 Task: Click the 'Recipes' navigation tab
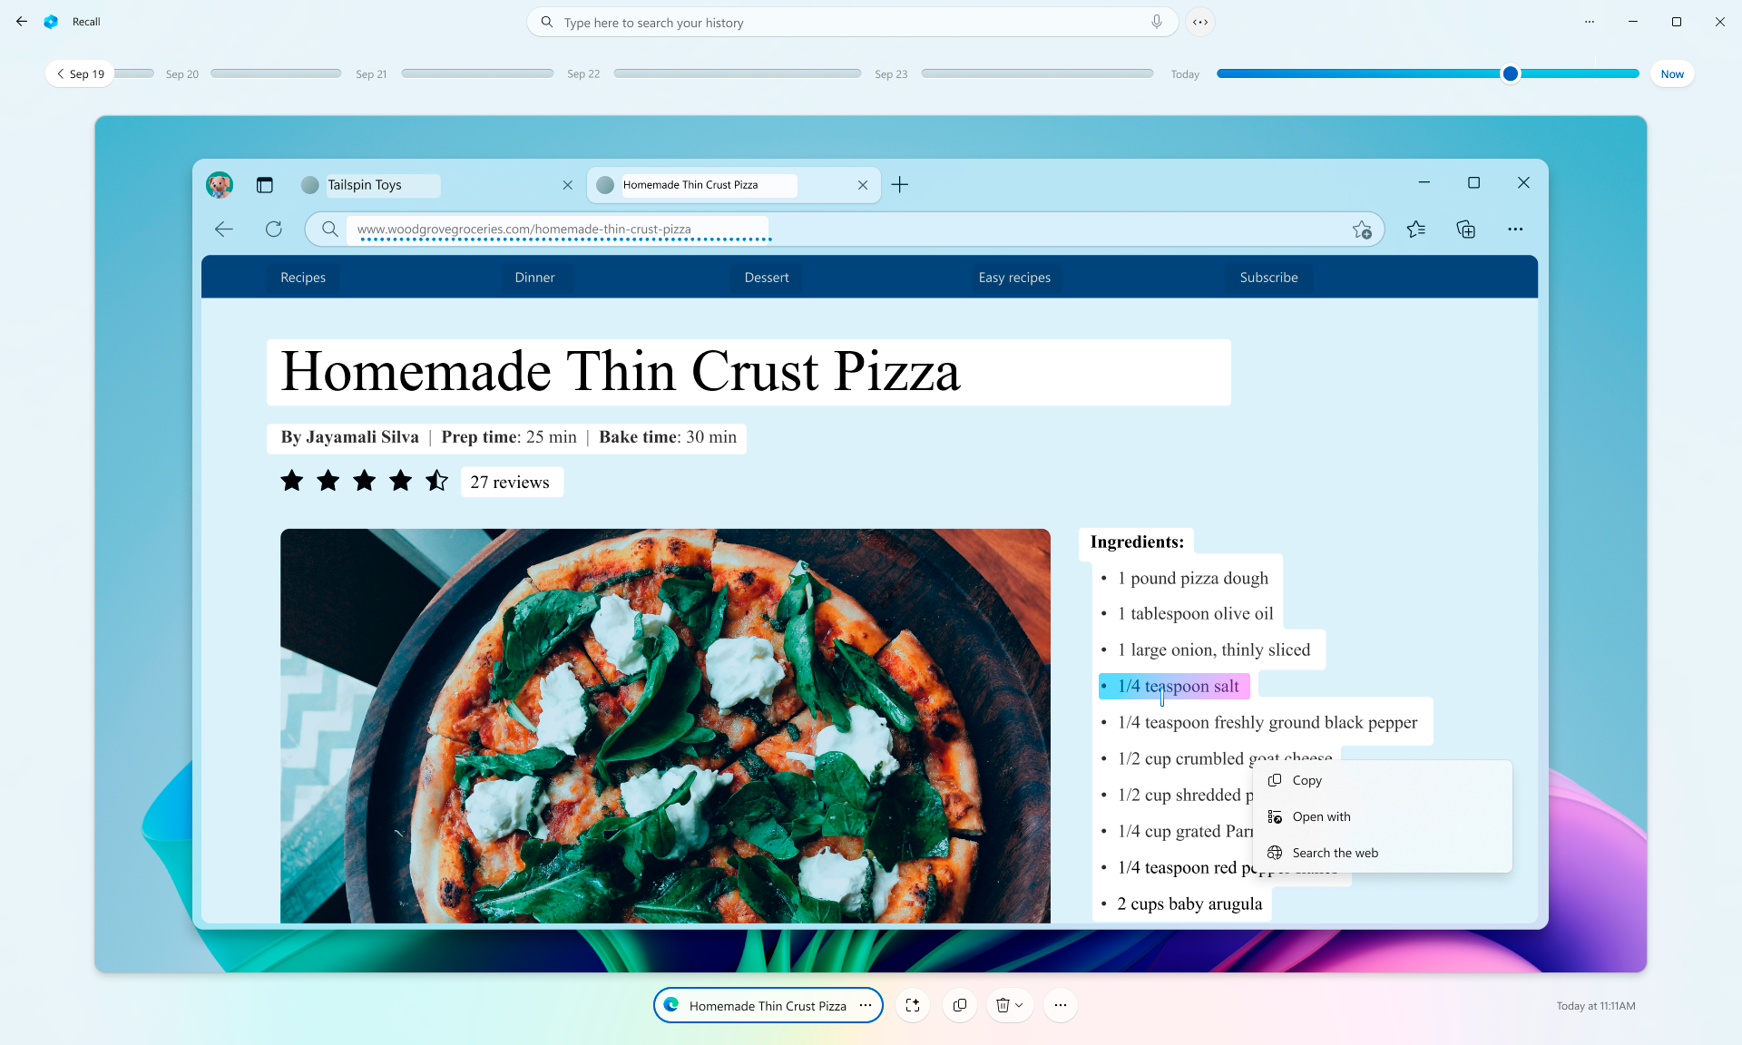point(302,278)
